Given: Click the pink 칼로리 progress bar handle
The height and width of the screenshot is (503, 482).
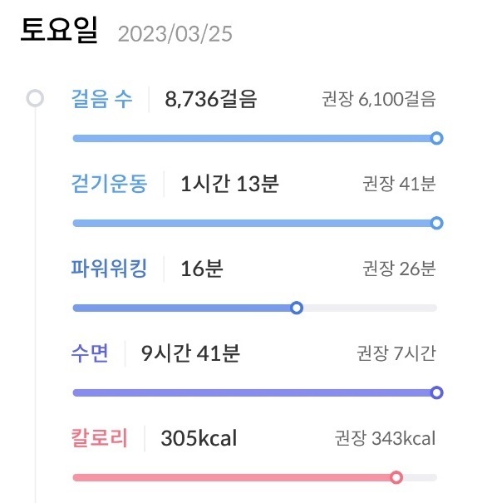Looking at the screenshot, I should 396,477.
